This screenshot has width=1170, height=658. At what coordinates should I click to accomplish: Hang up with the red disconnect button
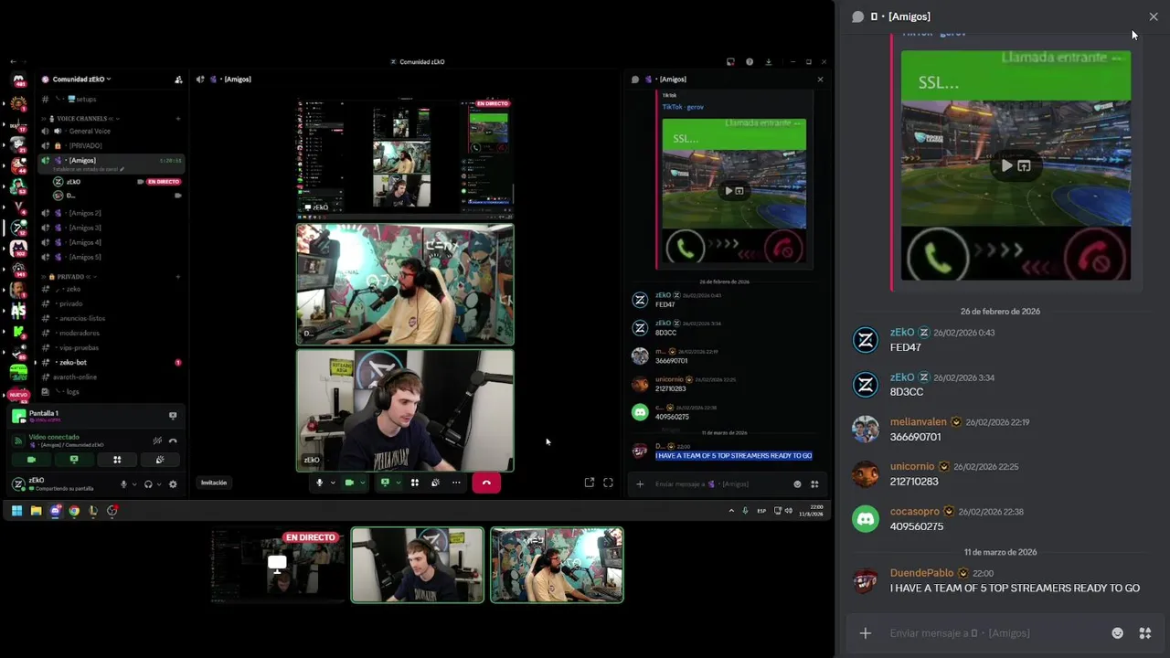(486, 483)
